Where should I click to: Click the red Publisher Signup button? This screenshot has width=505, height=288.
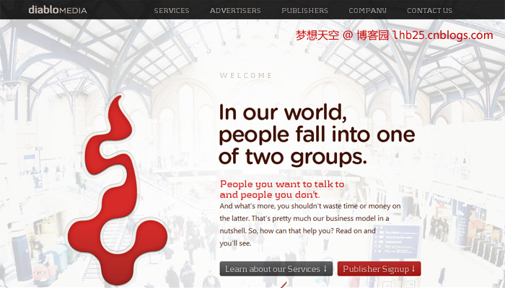pos(379,269)
